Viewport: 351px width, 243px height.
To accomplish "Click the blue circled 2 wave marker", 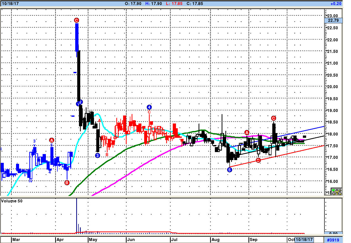I will click(x=80, y=102).
